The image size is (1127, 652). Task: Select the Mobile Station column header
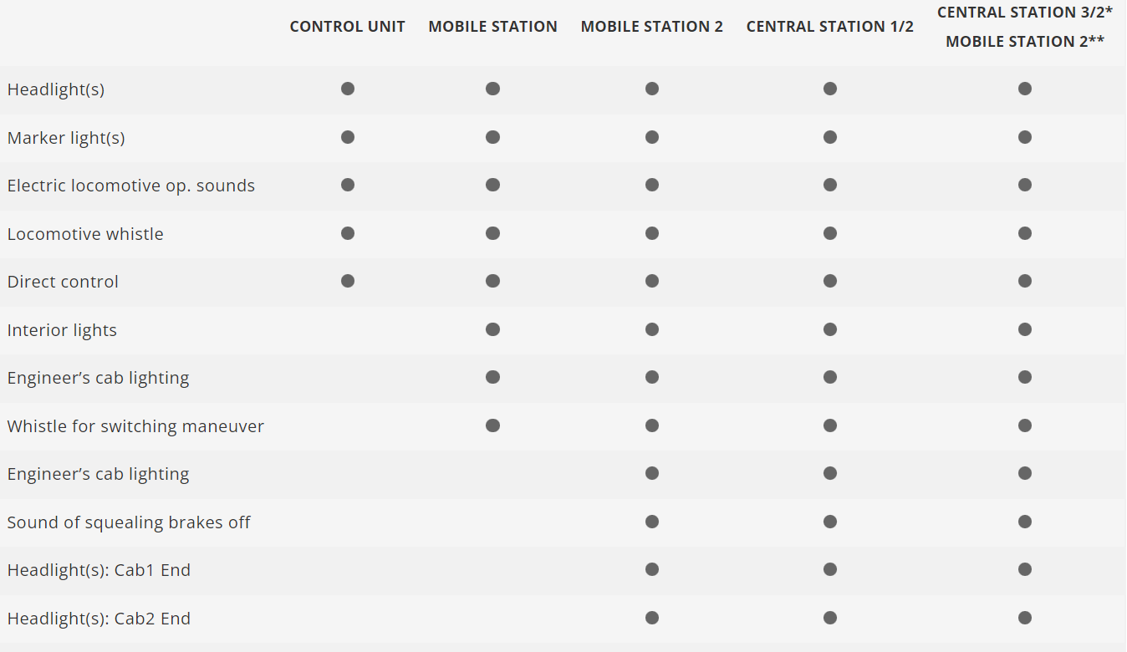point(492,27)
